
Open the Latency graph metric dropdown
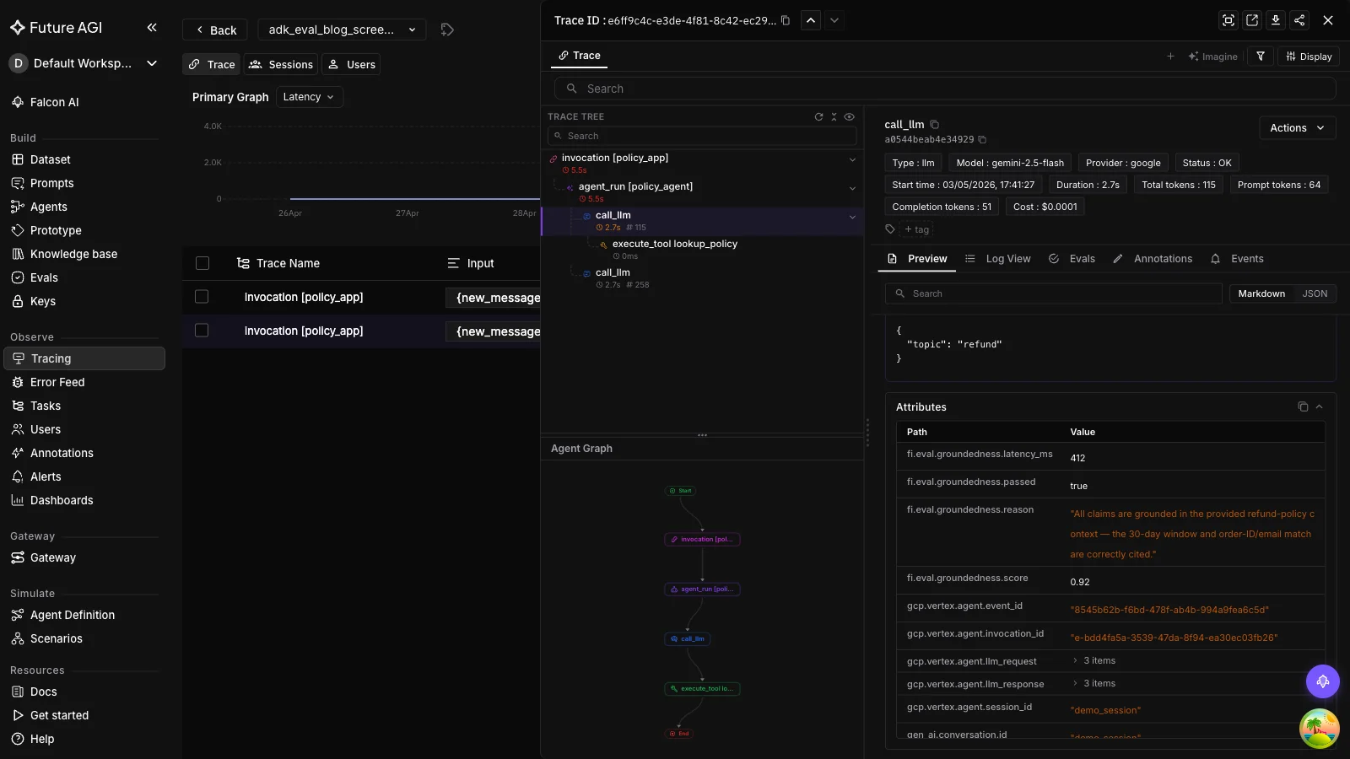click(310, 97)
